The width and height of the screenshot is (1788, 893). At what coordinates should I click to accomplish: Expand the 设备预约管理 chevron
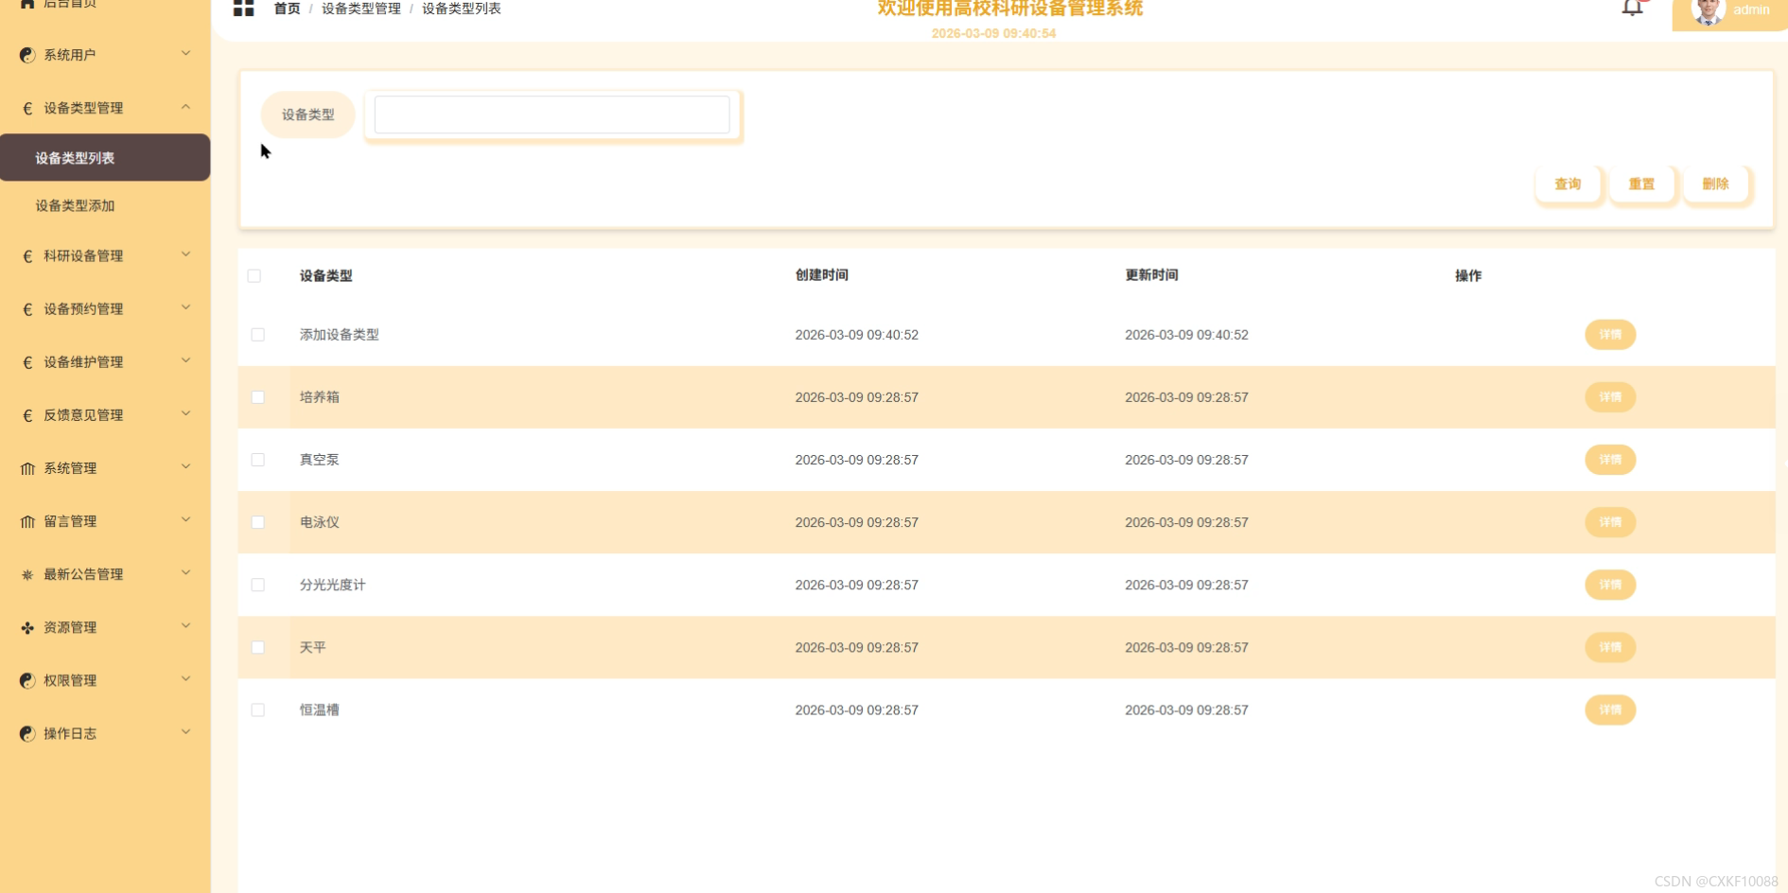[x=185, y=307]
